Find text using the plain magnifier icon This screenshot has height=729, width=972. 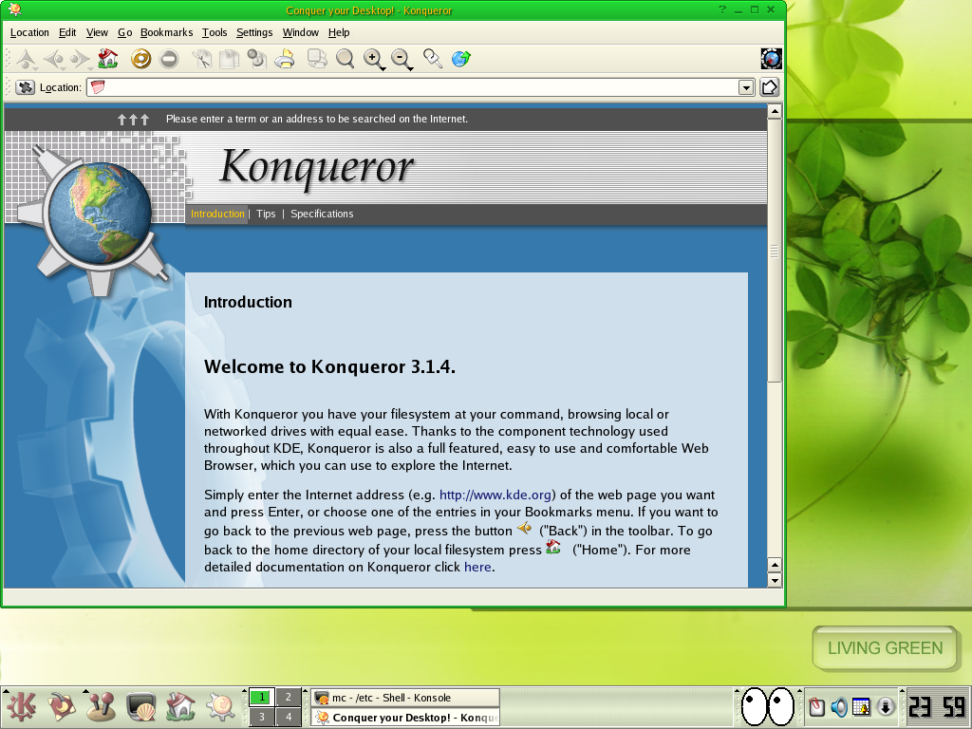point(345,59)
